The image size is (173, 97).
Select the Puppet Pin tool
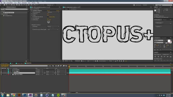point(35,5)
